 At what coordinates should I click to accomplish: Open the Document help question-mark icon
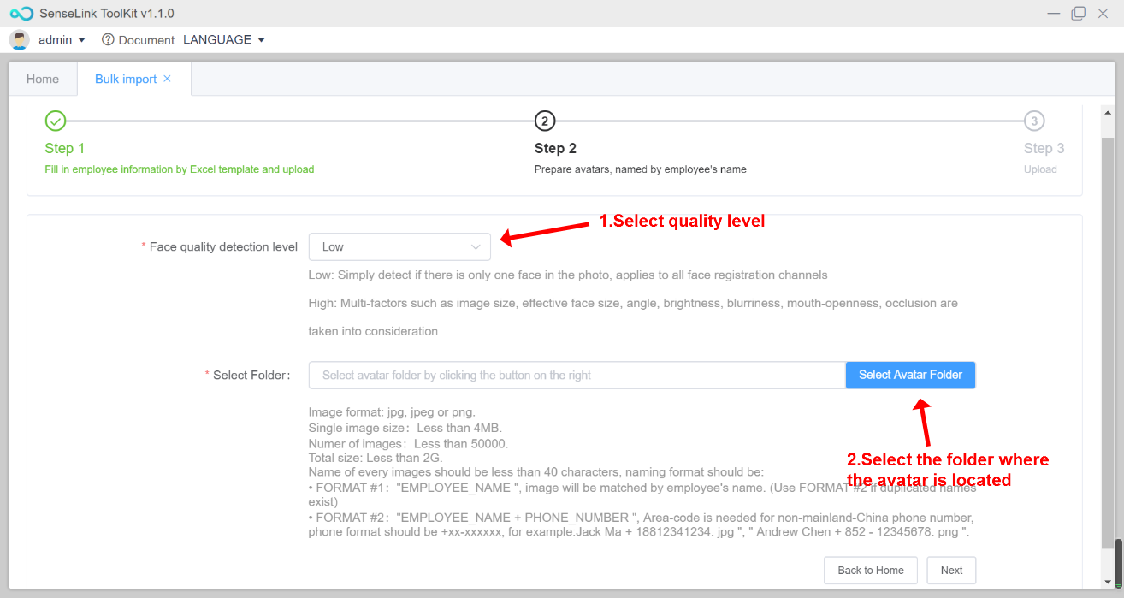pyautogui.click(x=108, y=40)
